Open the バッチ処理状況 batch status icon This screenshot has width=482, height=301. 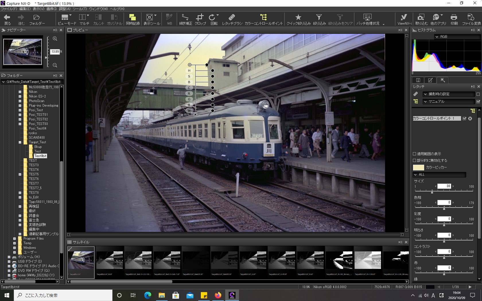point(368,17)
